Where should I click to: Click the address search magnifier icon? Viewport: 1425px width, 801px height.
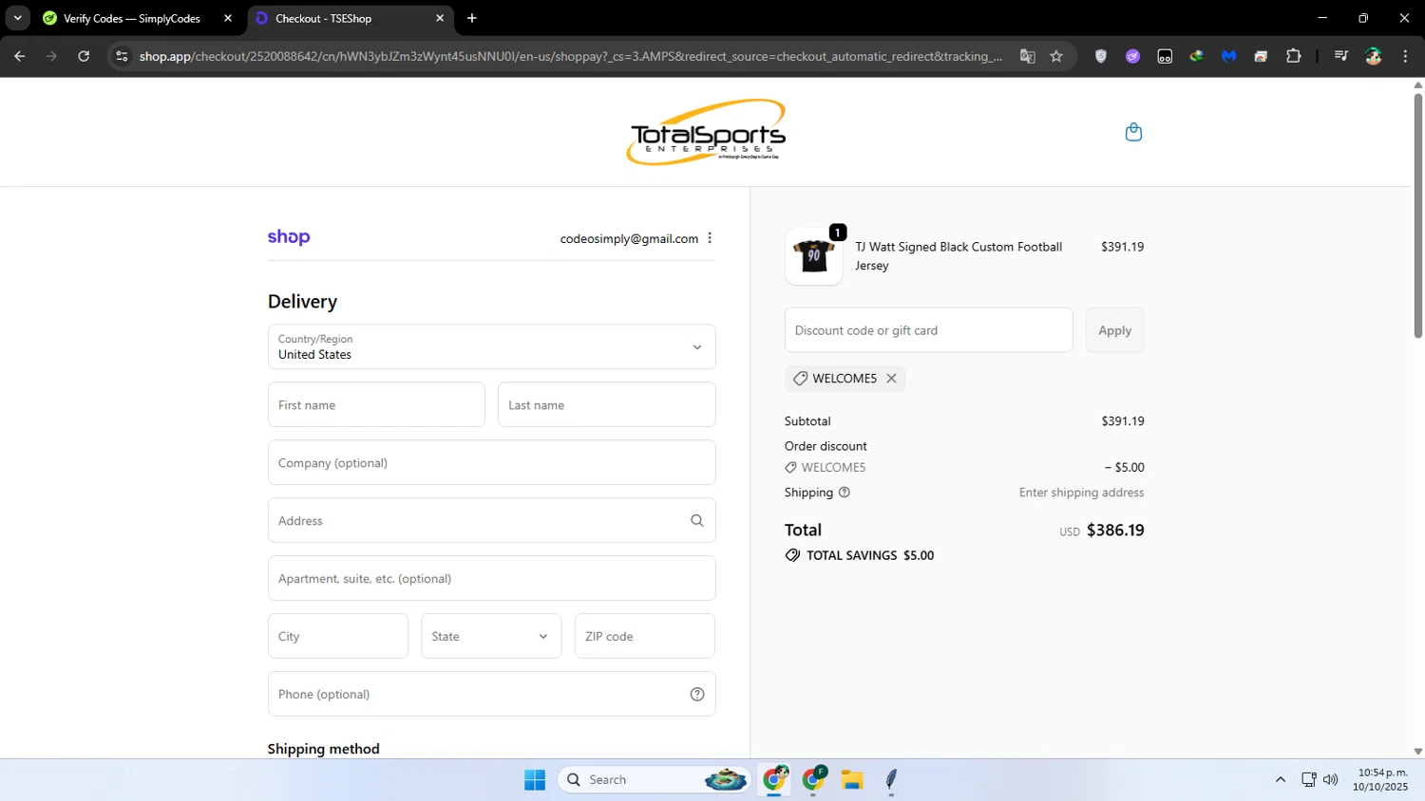[x=696, y=520]
